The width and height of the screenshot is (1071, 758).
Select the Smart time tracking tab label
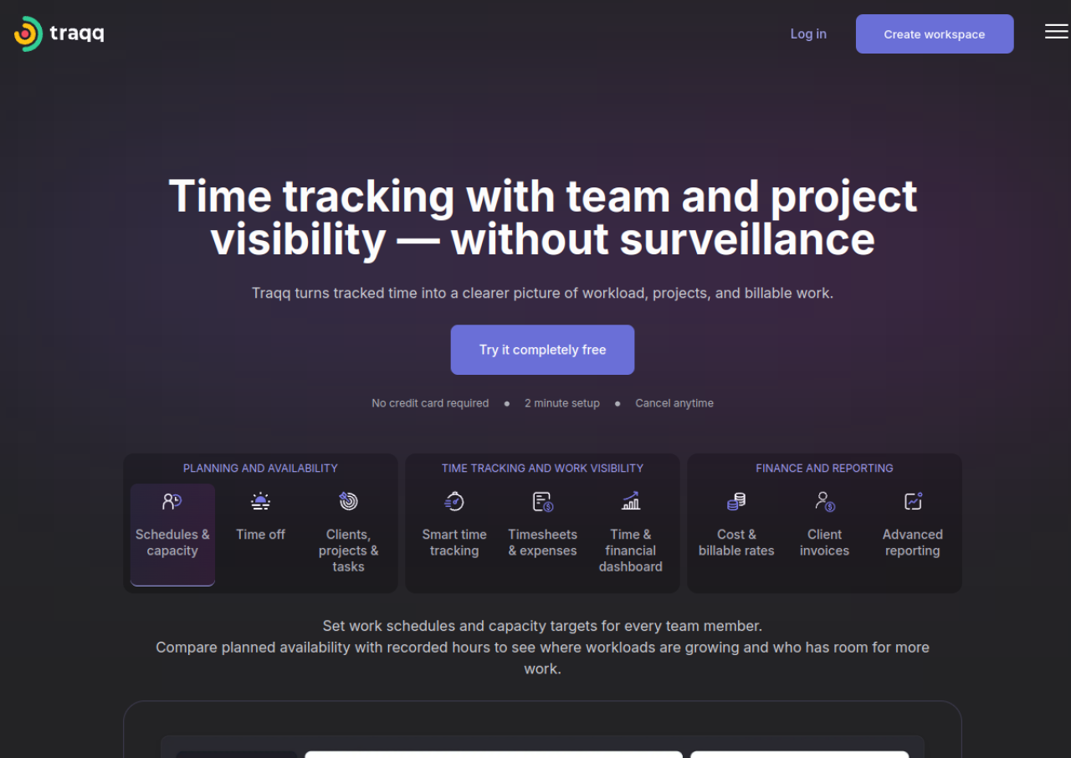(x=454, y=542)
